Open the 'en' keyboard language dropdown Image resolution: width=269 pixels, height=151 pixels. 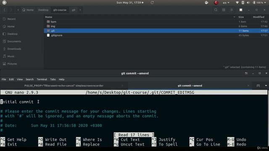tap(226, 3)
